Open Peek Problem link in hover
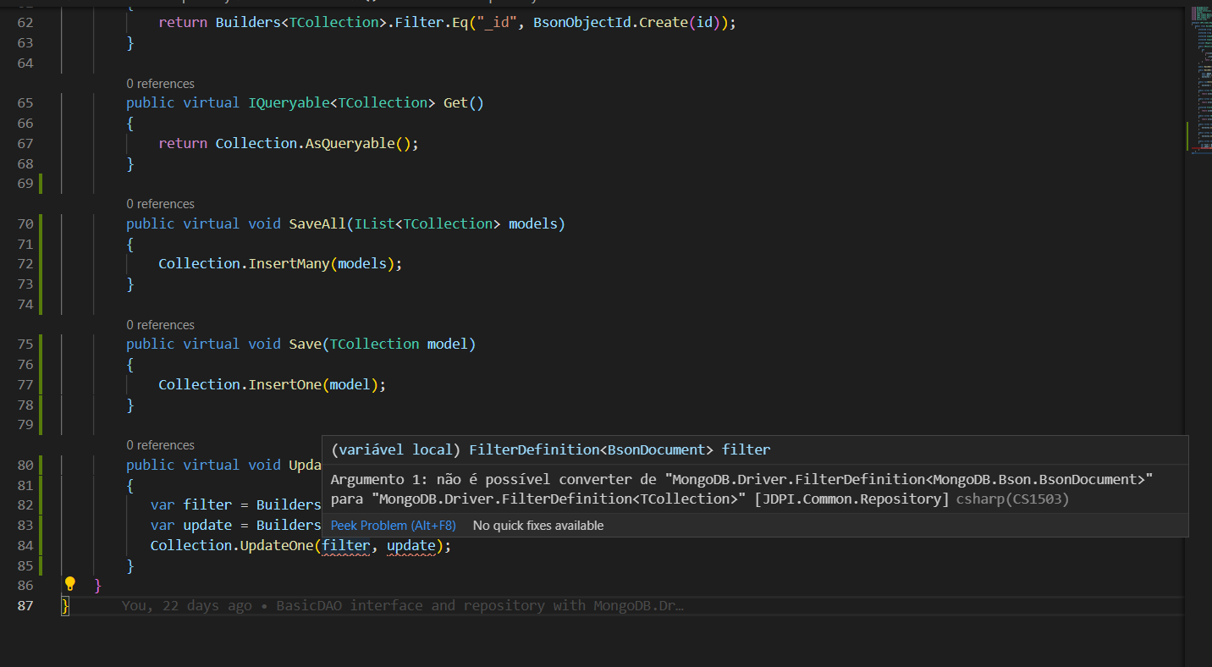 [x=394, y=526]
